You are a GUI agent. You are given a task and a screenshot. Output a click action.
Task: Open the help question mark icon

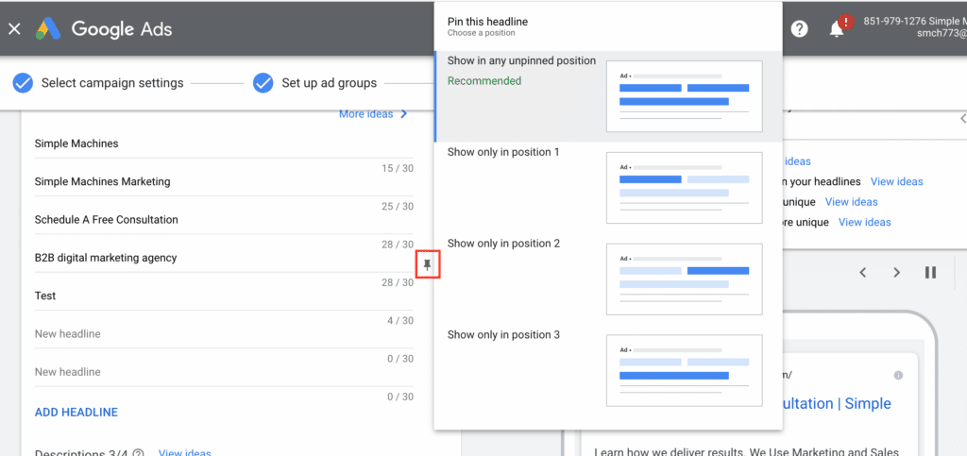[799, 29]
